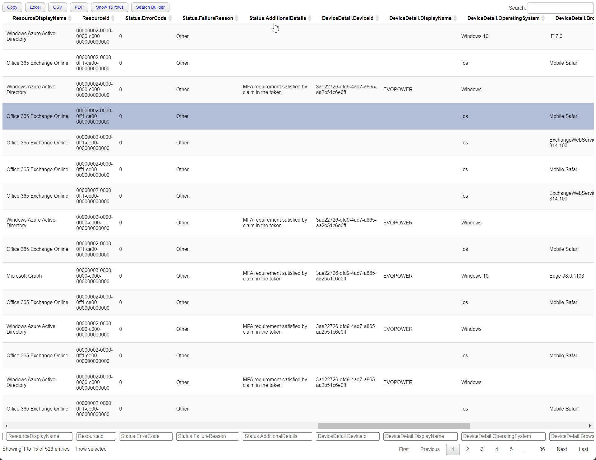This screenshot has height=460, width=596.
Task: Sort by DeviceDetail.DisplayName arrows
Action: click(x=455, y=18)
